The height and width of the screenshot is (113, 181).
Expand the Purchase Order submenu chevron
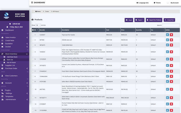tap(27, 68)
